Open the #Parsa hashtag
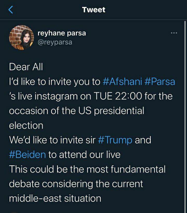The height and width of the screenshot is (213, 187). pos(160,82)
